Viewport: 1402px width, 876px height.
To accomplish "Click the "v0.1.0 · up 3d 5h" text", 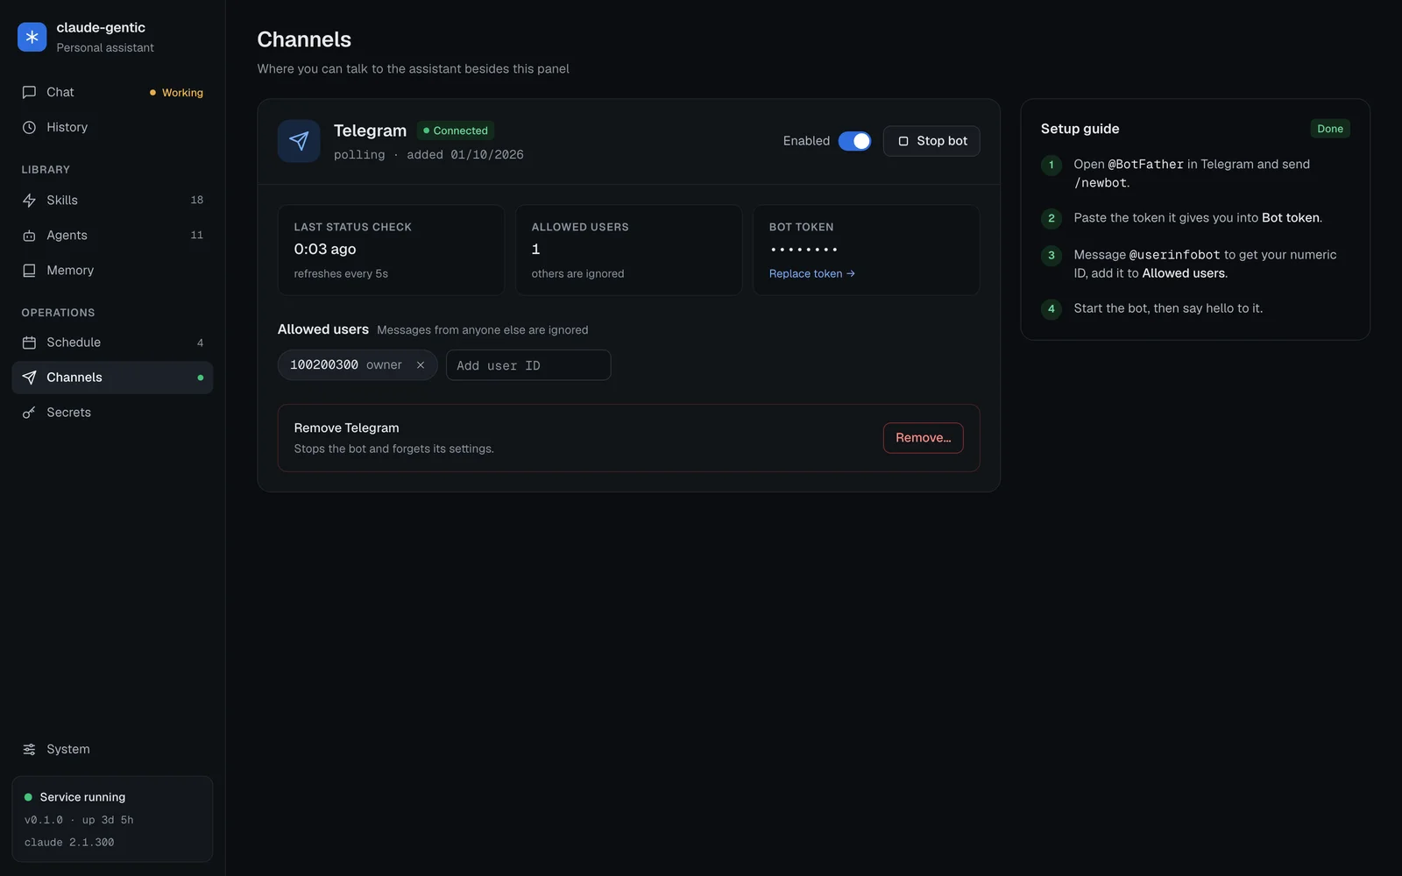I will pos(79,820).
